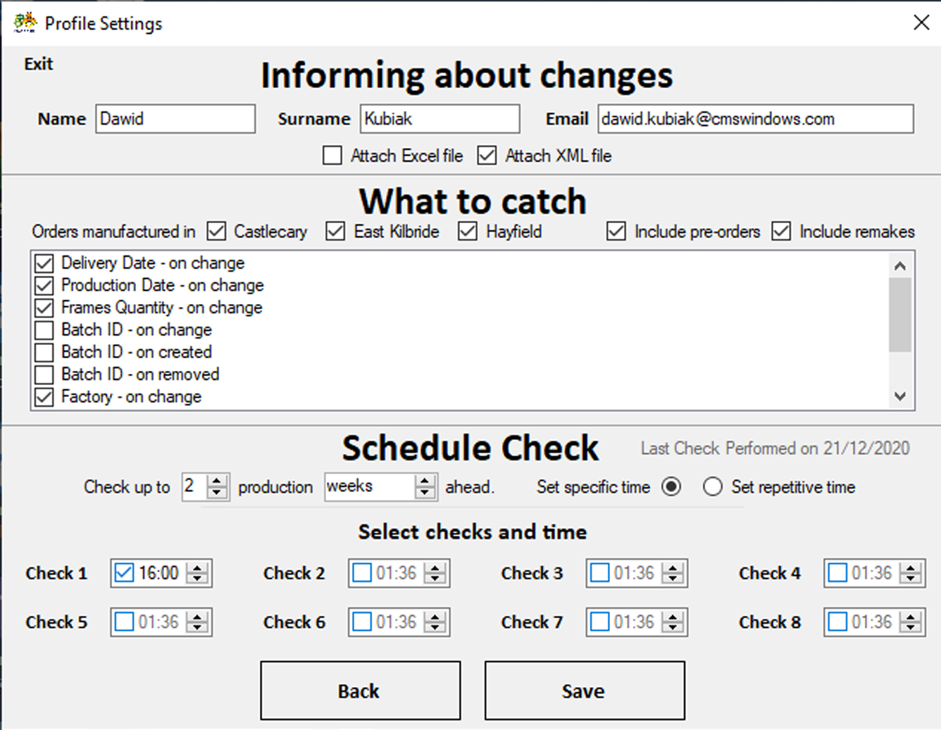Select the Set specific time radio button
This screenshot has width=941, height=730.
coord(671,486)
